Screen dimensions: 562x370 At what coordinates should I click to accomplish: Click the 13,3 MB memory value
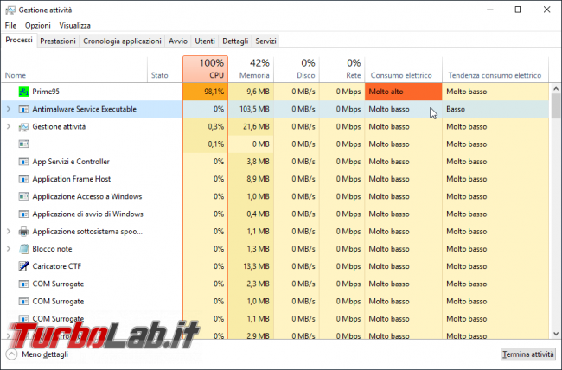click(256, 266)
